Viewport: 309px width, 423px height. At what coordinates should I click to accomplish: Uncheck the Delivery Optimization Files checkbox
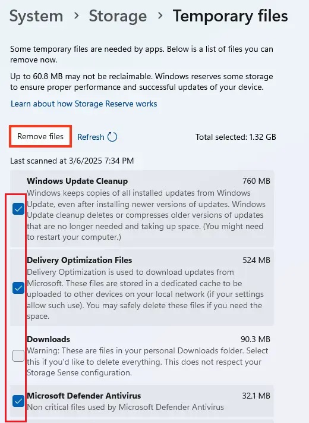tap(18, 288)
